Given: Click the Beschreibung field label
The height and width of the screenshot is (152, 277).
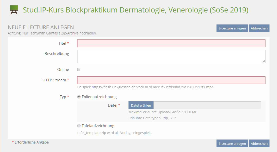Looking at the screenshot, I should 57,54.
